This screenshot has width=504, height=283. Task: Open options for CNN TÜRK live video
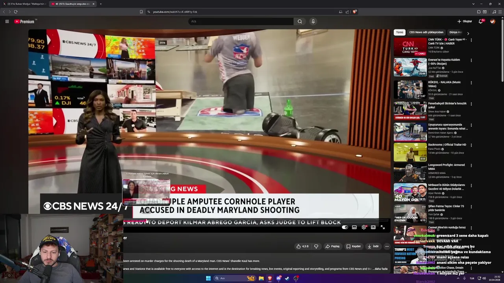tap(471, 40)
